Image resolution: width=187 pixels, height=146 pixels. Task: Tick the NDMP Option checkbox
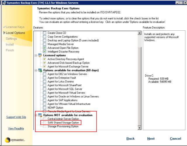pyautogui.click(x=44, y=108)
